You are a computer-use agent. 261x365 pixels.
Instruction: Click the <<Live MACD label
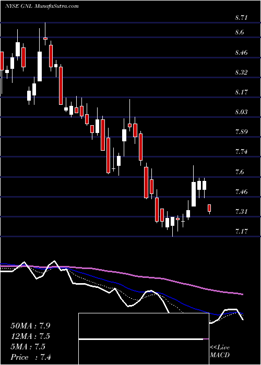tap(220, 351)
